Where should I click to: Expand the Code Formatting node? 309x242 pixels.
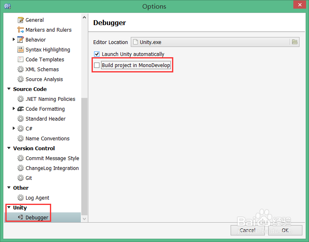point(14,109)
